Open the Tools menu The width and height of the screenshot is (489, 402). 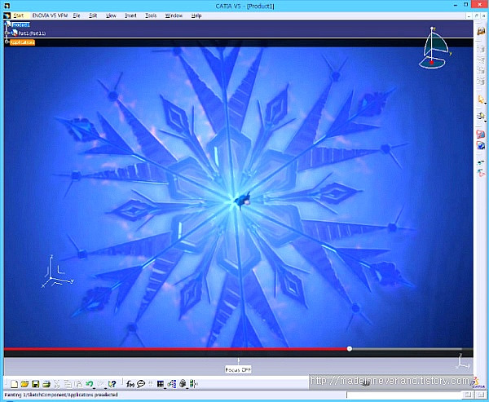[151, 15]
